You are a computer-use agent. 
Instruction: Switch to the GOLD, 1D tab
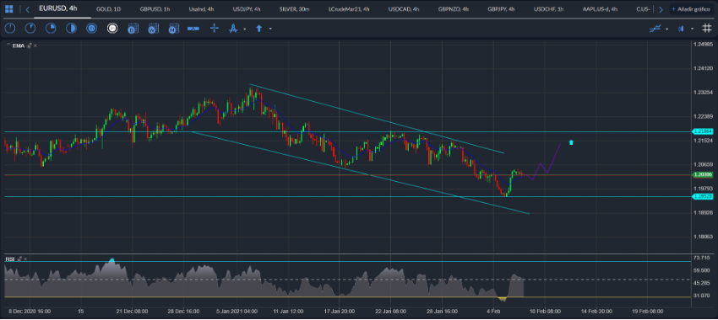coord(108,9)
